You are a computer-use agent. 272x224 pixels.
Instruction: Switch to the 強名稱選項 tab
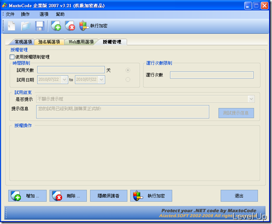(49, 42)
